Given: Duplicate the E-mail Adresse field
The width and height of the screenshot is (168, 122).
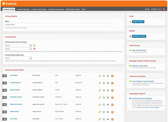Looking at the screenshot, I should pyautogui.click(x=104, y=83).
